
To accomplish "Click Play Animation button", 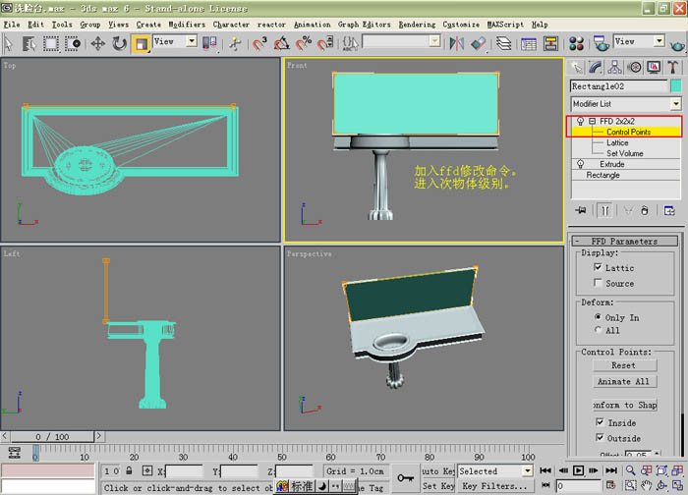I will 578,470.
